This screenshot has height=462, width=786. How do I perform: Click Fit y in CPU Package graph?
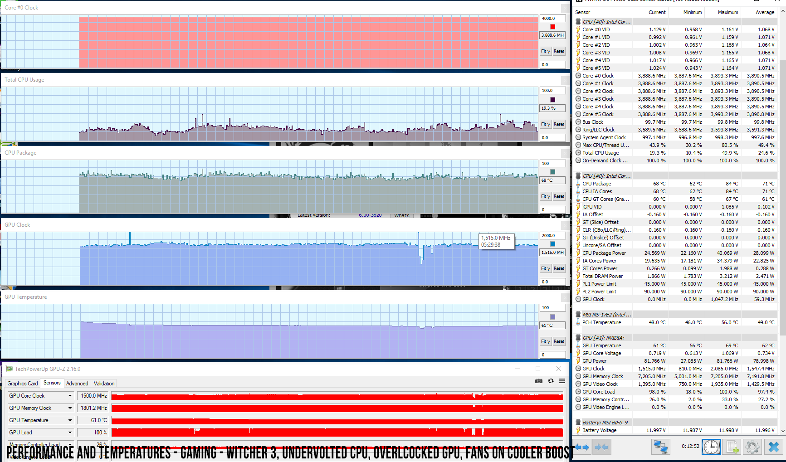point(546,196)
